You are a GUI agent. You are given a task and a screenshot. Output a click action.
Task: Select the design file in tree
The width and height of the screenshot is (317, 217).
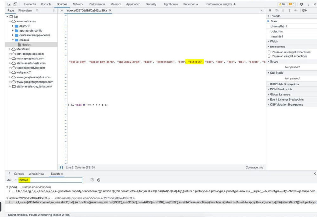(x=26, y=45)
